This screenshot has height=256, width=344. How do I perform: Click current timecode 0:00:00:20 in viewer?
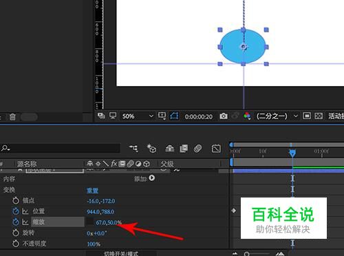tap(199, 116)
